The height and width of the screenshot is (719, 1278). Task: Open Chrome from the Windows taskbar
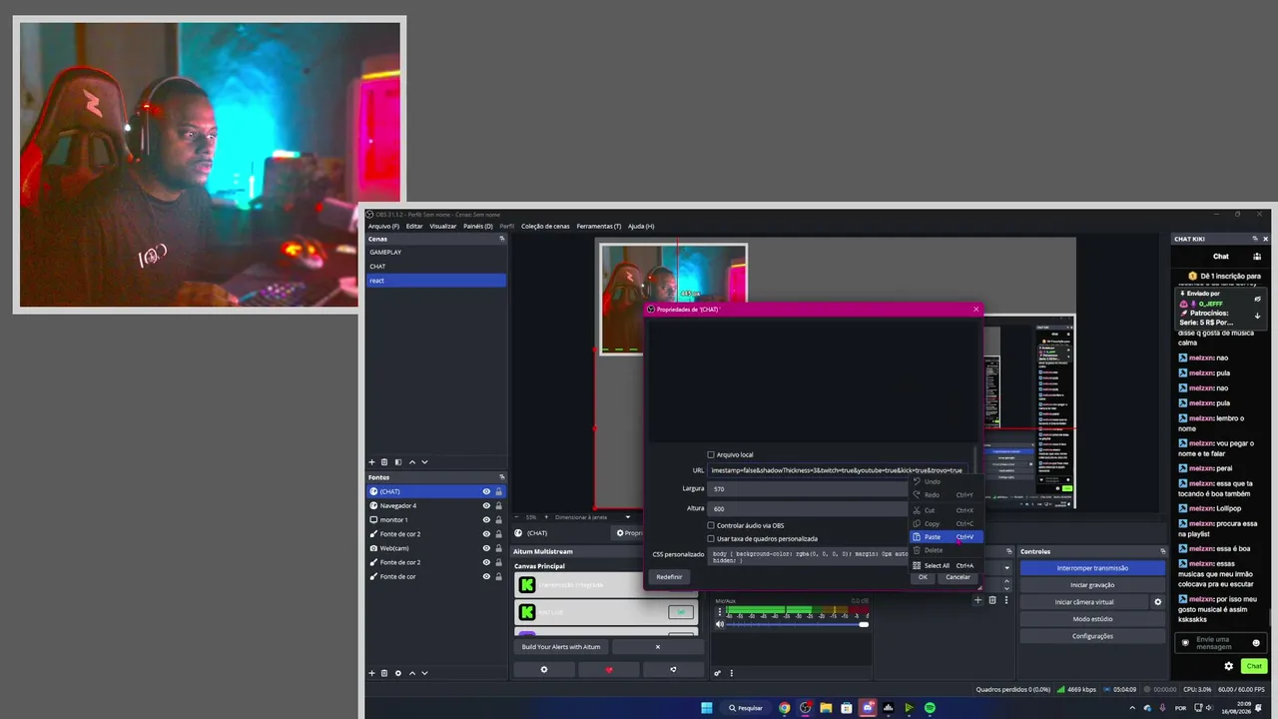coord(785,708)
